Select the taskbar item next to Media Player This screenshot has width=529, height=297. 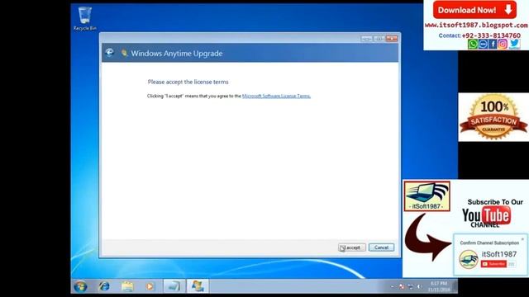click(x=174, y=286)
